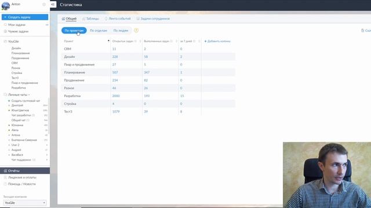This screenshot has width=371, height=208.
Task: Open Помощь / Новости
Action: click(x=22, y=184)
